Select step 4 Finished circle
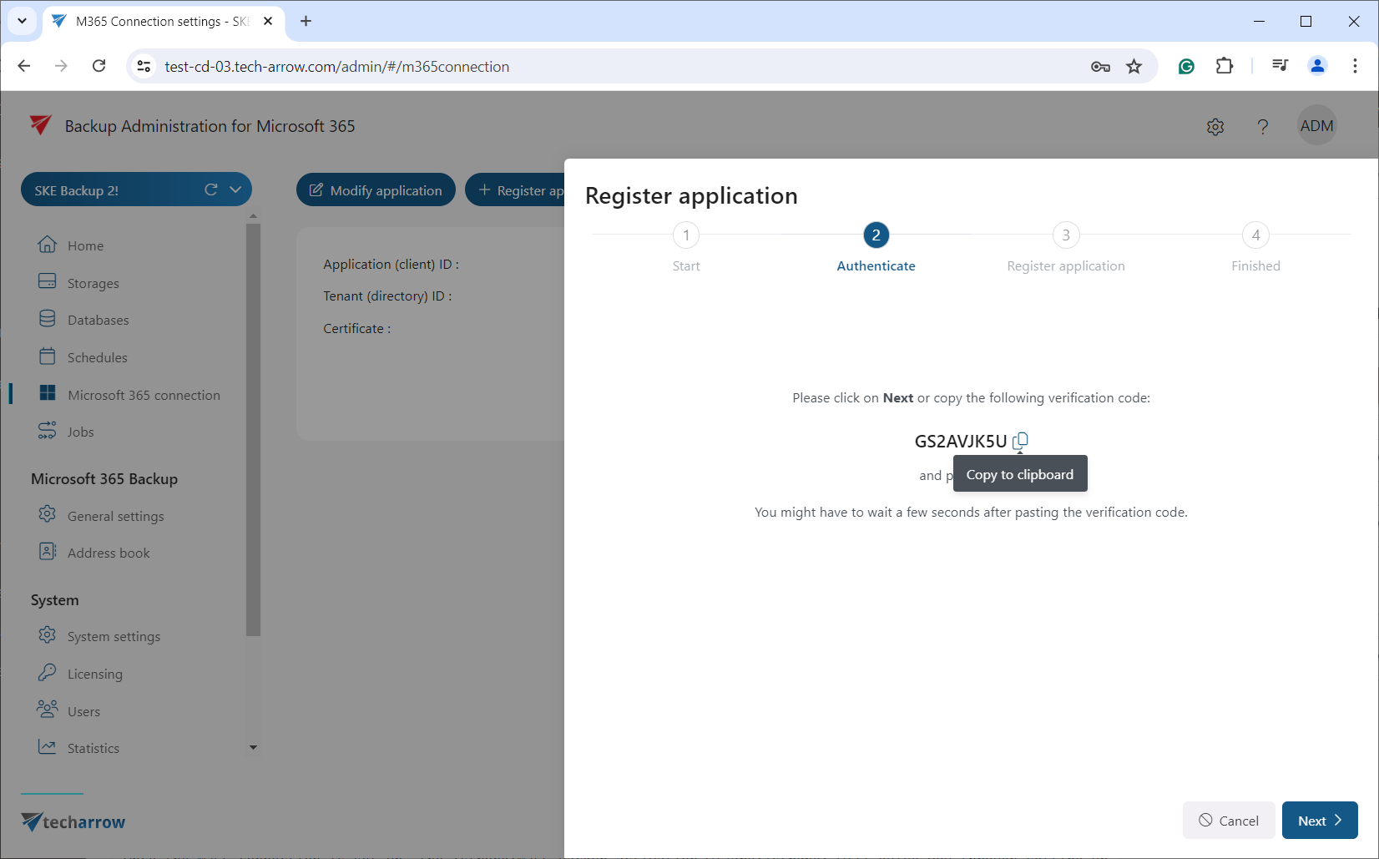 coord(1256,235)
